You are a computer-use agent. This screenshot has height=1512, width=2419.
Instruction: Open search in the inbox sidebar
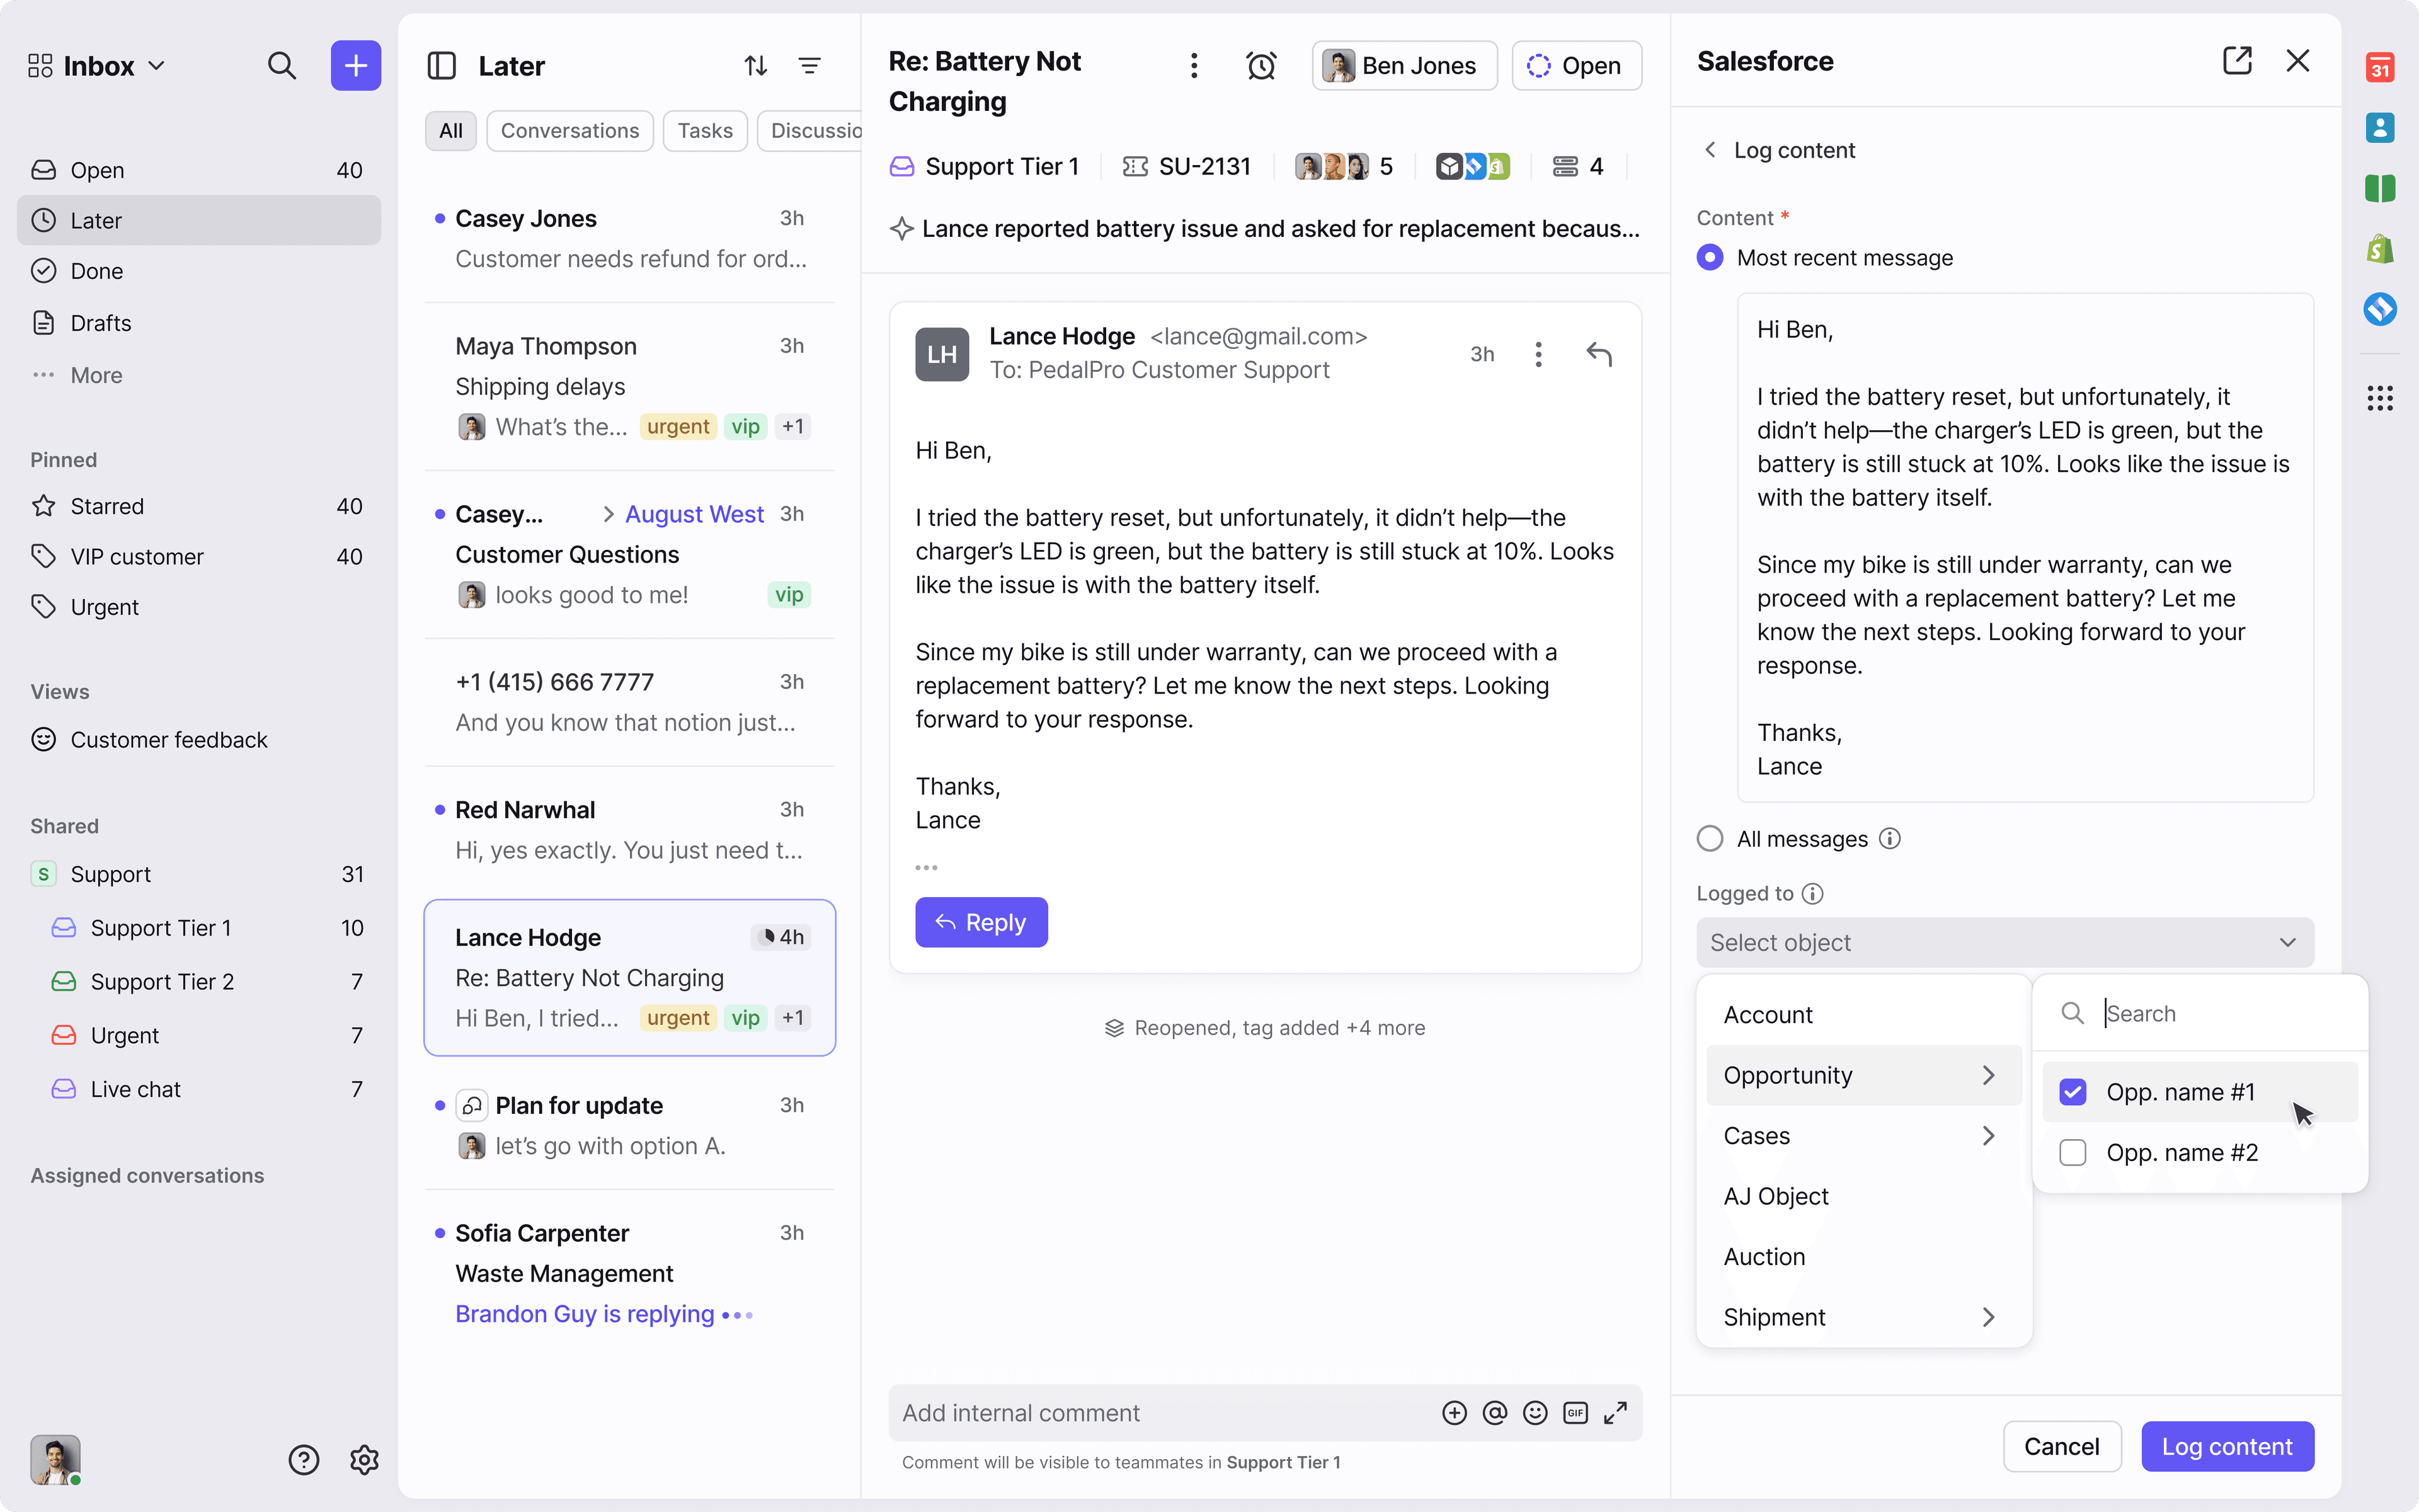283,65
